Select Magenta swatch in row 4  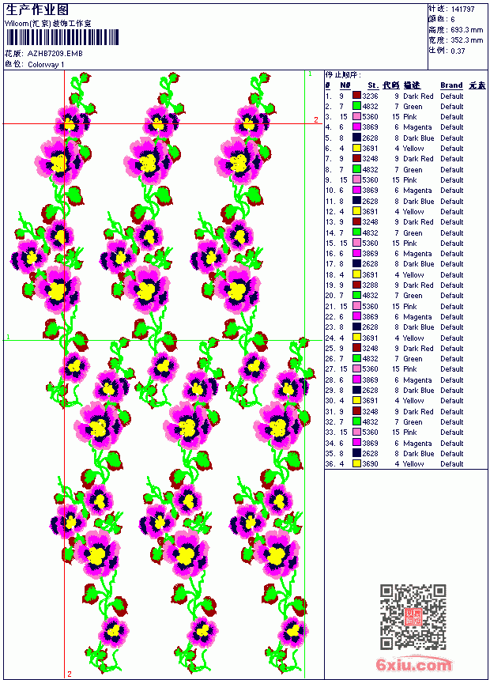pyautogui.click(x=356, y=127)
